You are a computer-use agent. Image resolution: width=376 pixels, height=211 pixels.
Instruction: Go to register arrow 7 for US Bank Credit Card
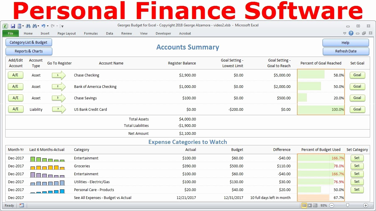(x=59, y=109)
